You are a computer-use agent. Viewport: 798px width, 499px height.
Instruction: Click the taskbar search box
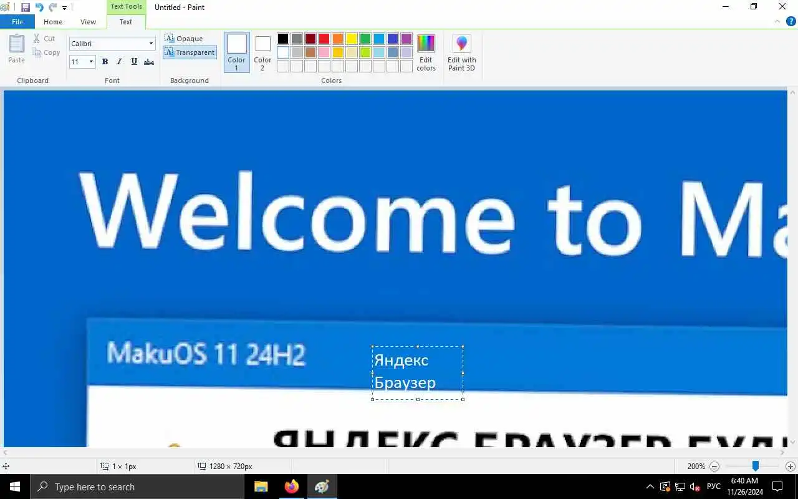137,487
